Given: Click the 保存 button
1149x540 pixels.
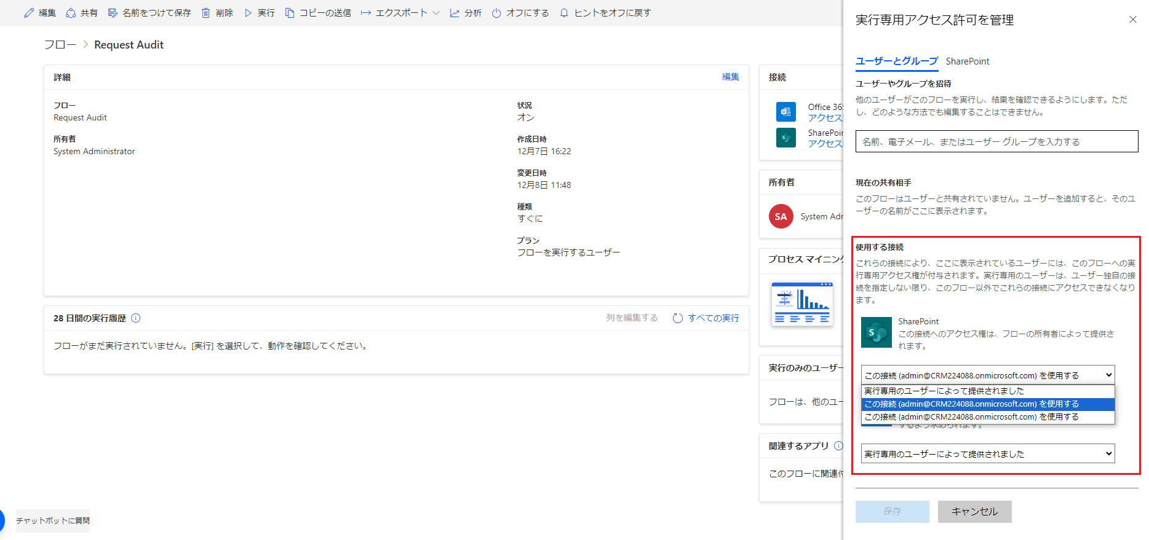Looking at the screenshot, I should pos(892,511).
